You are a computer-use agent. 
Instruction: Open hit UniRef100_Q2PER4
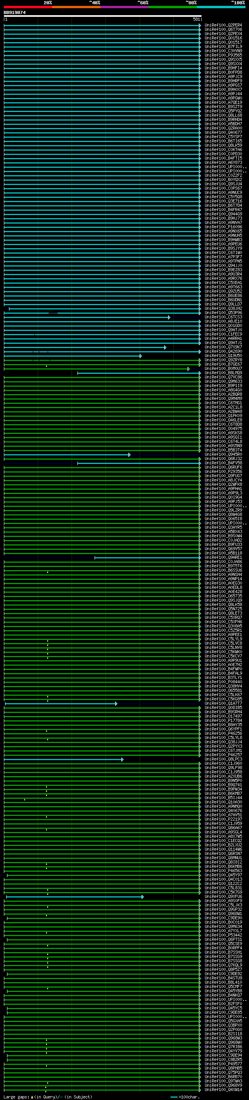tap(223, 25)
